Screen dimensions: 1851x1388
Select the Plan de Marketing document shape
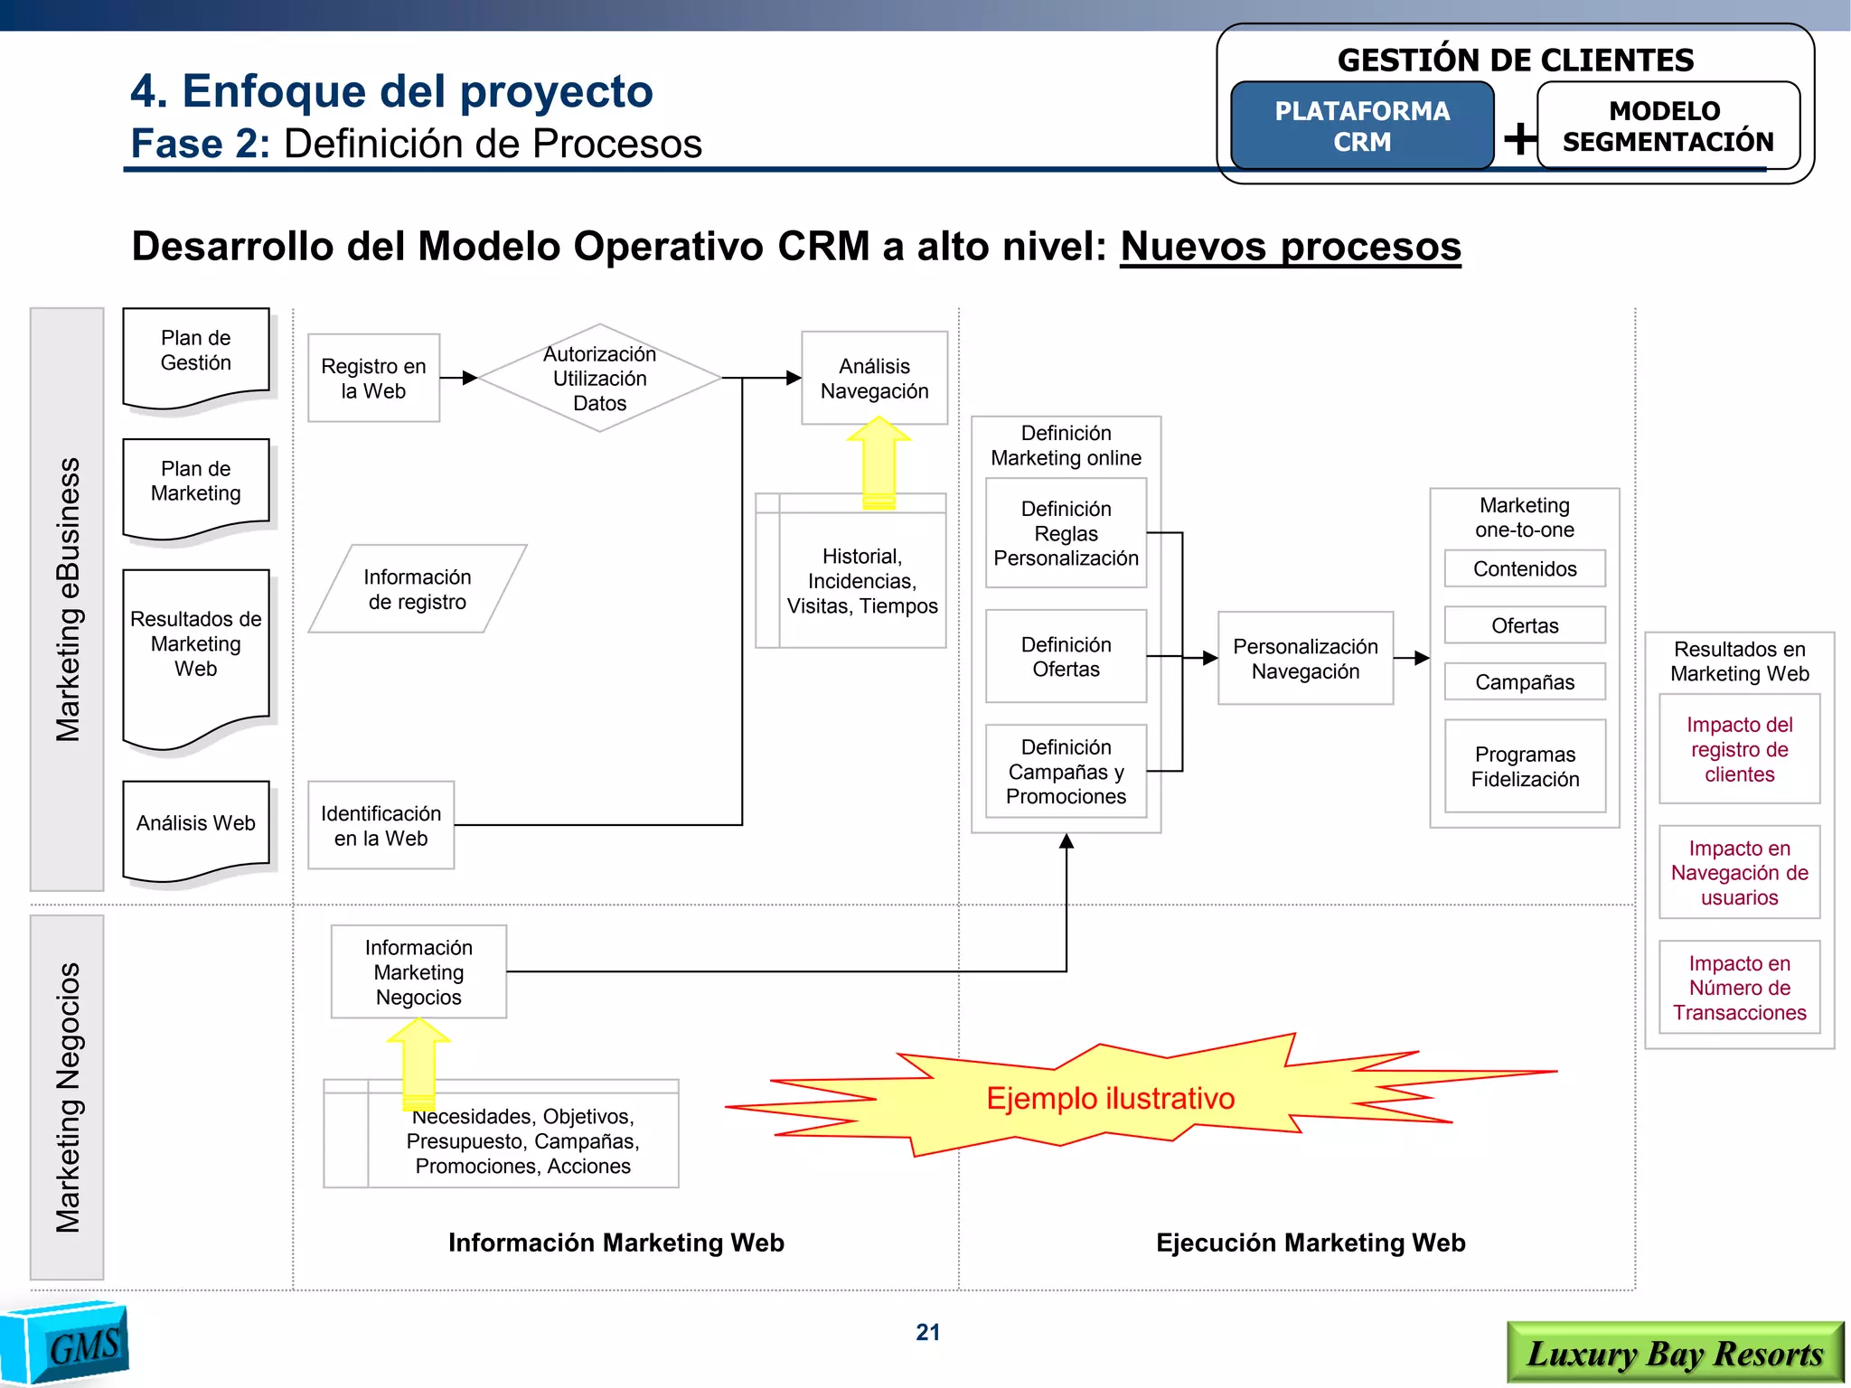click(196, 490)
